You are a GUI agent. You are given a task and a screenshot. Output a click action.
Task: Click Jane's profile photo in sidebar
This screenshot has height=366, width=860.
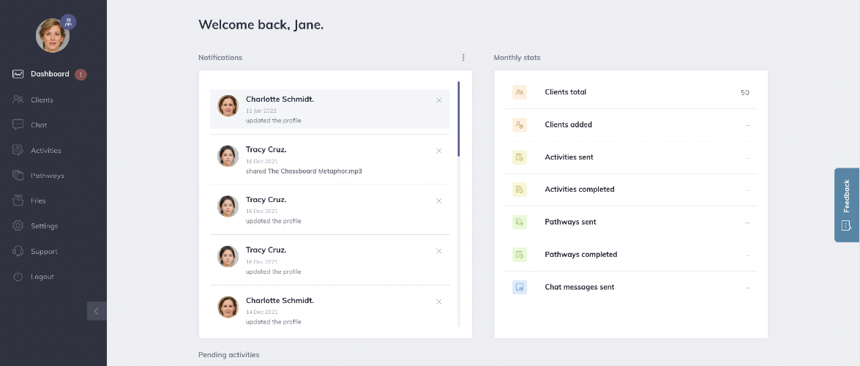point(53,36)
